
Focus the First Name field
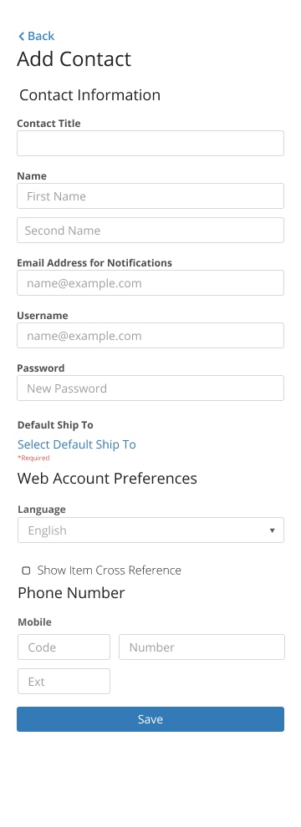coord(150,196)
